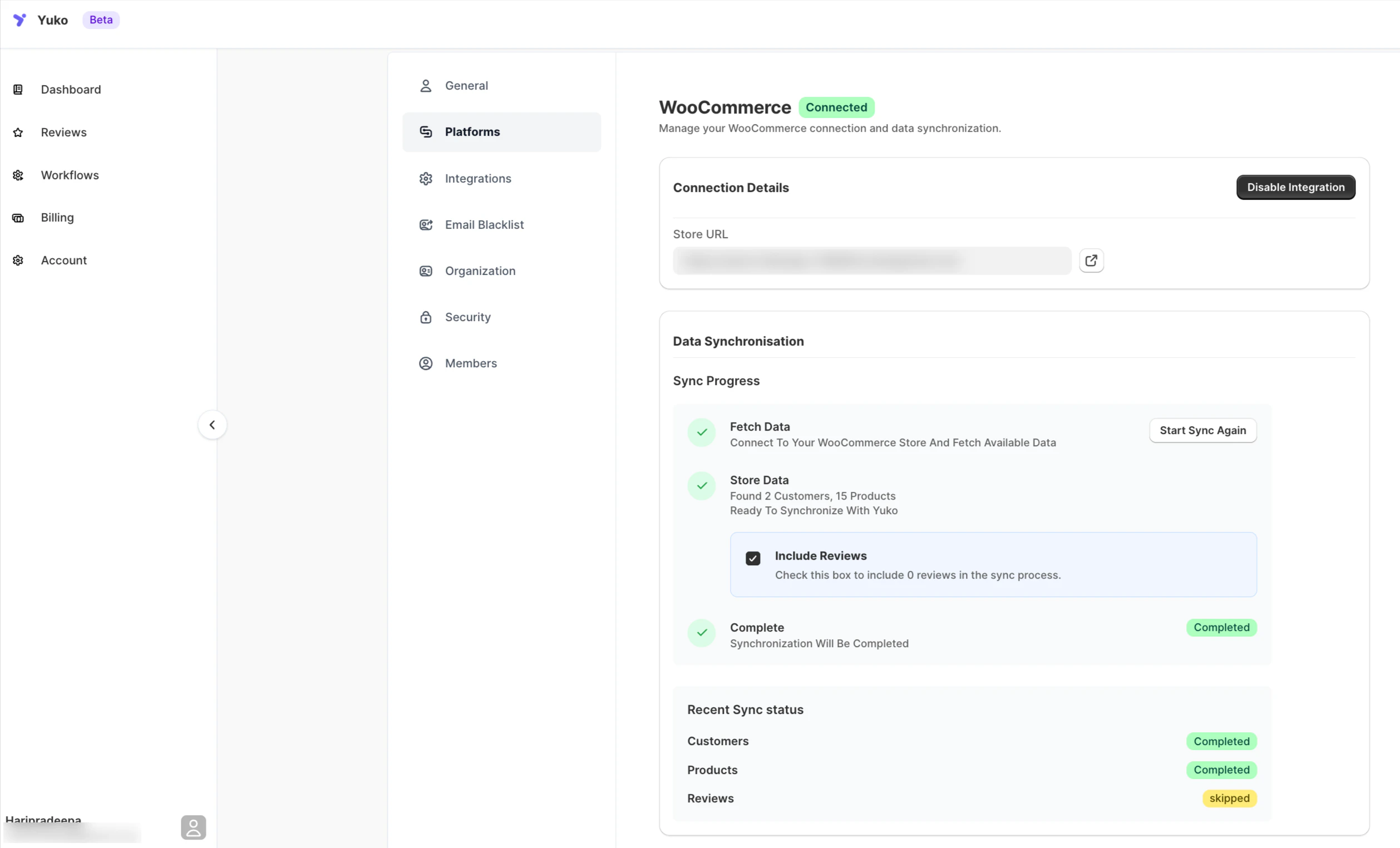Click the Members user circle icon

[426, 363]
